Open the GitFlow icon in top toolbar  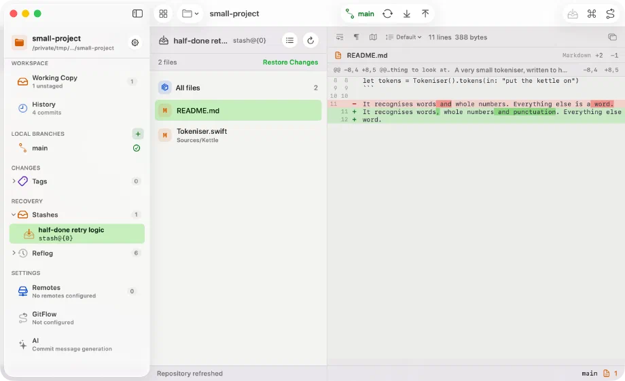tap(610, 14)
